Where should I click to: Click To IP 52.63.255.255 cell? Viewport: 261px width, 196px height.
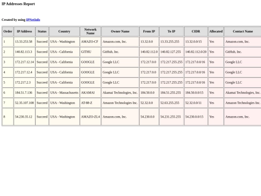[x=171, y=103]
